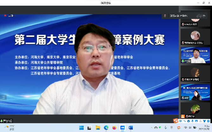Click the grey user account icon on Sogou bar

[x=201, y=121]
